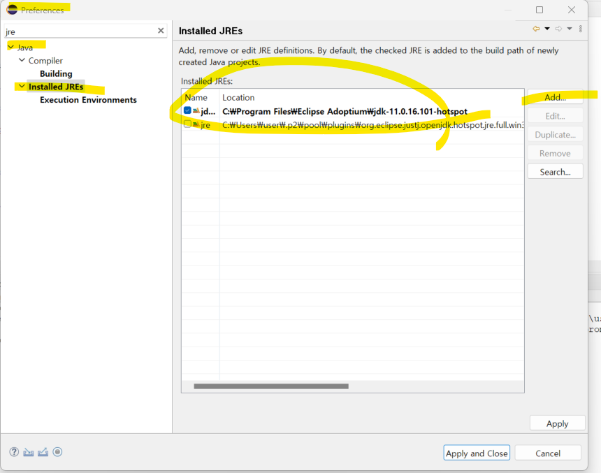The height and width of the screenshot is (473, 601).
Task: Click the Edit... button
Action: pyautogui.click(x=555, y=116)
